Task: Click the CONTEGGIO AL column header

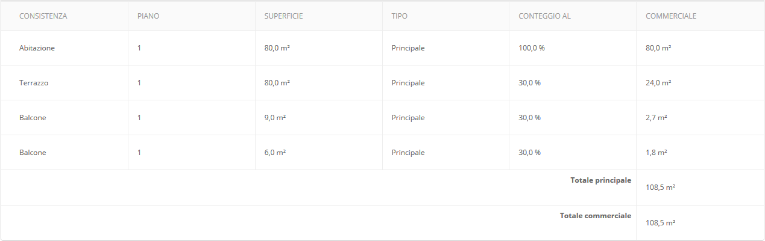Action: (544, 16)
